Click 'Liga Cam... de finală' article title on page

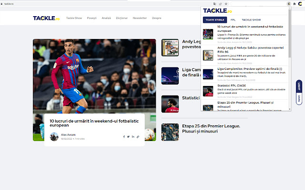192,72
